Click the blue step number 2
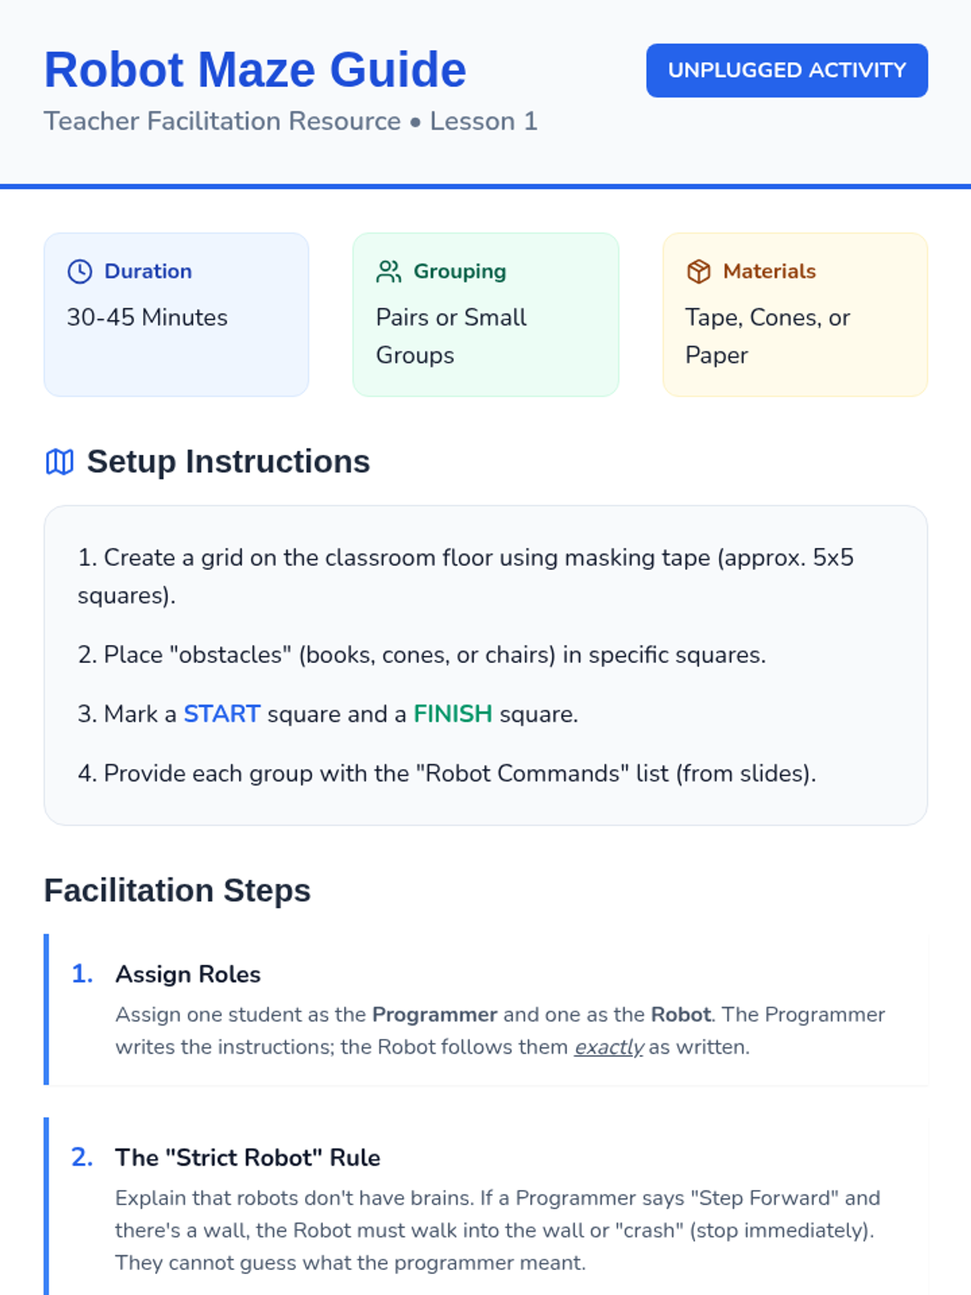The width and height of the screenshot is (971, 1295). point(82,1158)
